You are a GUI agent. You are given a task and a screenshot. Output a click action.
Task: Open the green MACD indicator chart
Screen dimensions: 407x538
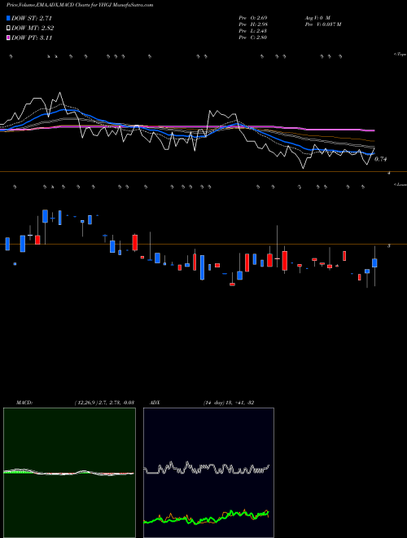pos(69,473)
